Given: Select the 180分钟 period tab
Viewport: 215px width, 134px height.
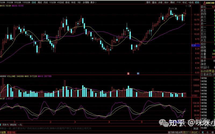Looking at the screenshot, I should [x=26, y=2].
